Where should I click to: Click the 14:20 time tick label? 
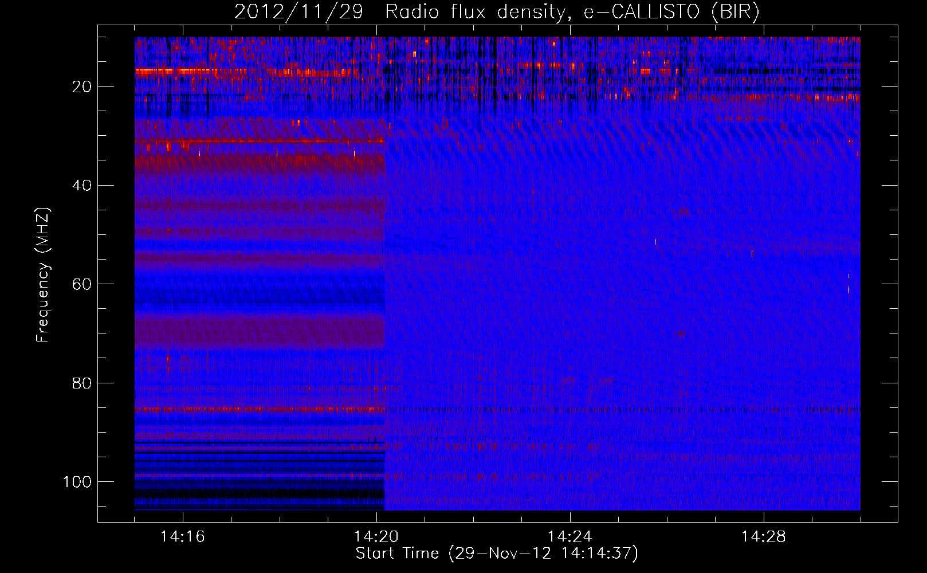click(x=376, y=536)
